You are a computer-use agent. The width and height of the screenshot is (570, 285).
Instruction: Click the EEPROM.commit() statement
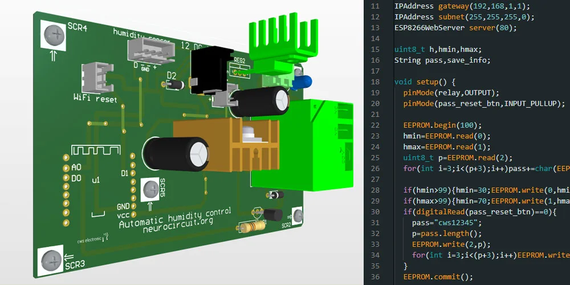pyautogui.click(x=438, y=277)
